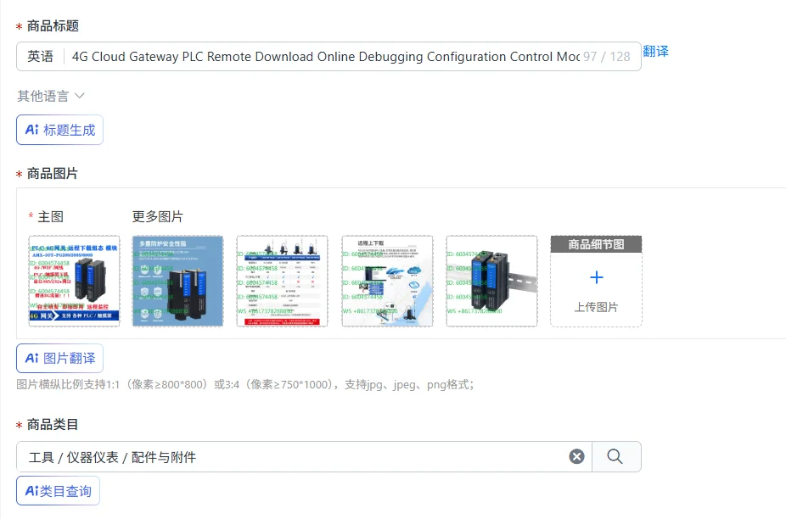The width and height of the screenshot is (786, 519).
Task: Click the 97 / 128 character counter
Action: pos(607,57)
